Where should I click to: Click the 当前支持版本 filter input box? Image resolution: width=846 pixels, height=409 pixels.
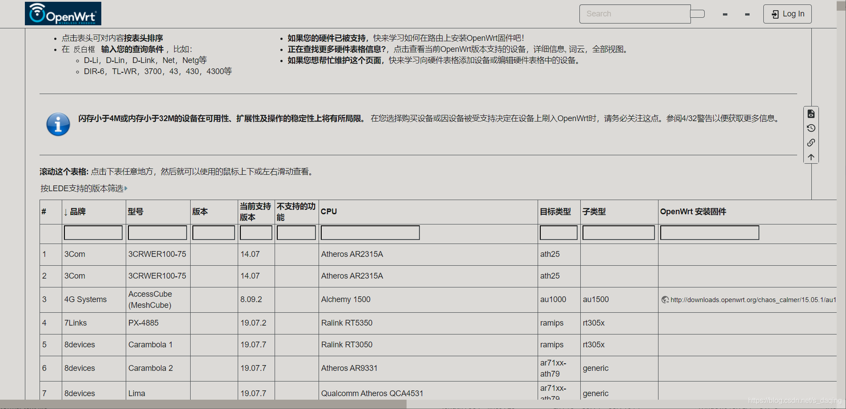click(256, 233)
